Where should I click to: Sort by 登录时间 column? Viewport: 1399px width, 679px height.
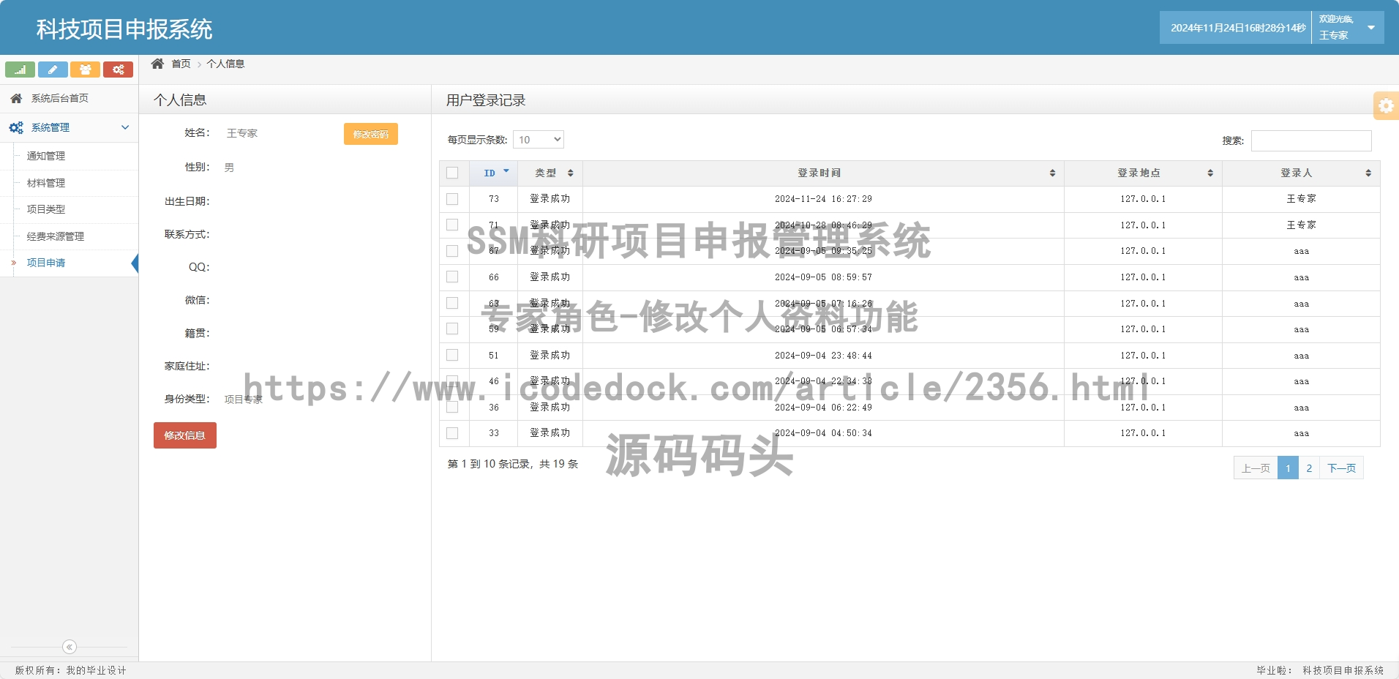[x=823, y=173]
